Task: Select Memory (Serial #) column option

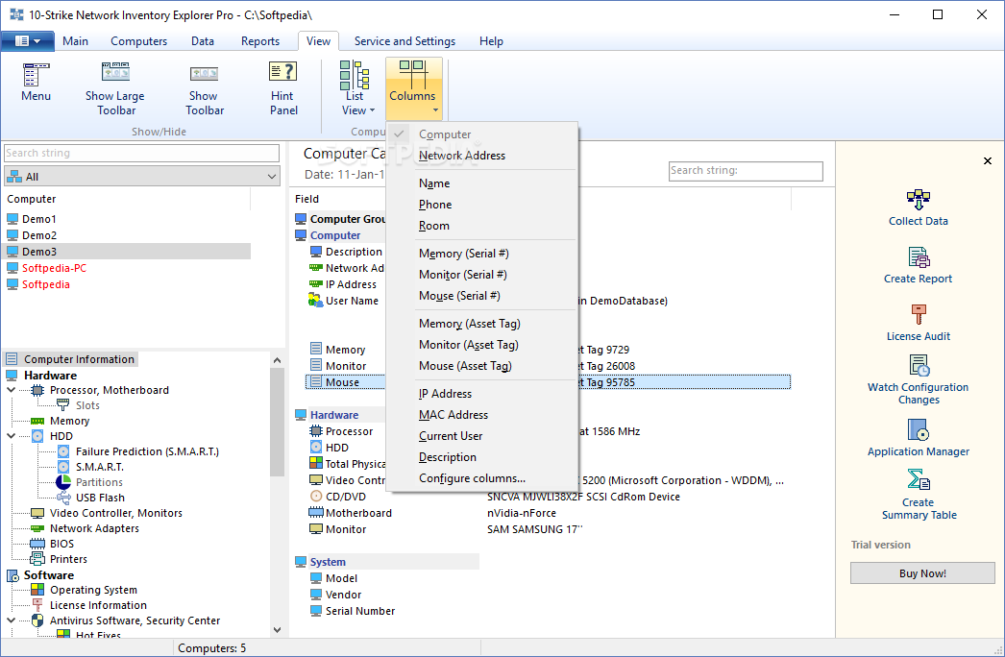Action: 482,254
